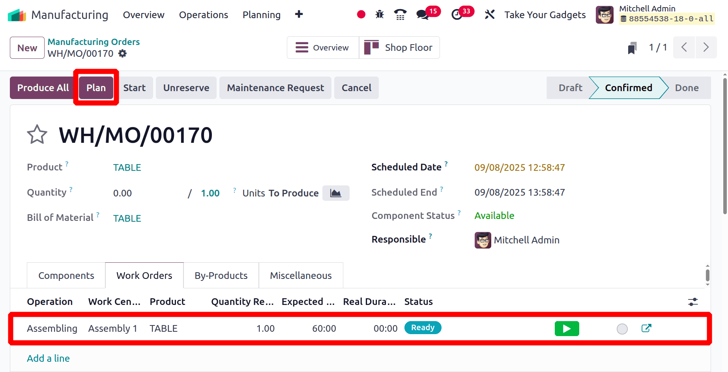Open the TABLE Bill of Material link

pyautogui.click(x=127, y=219)
